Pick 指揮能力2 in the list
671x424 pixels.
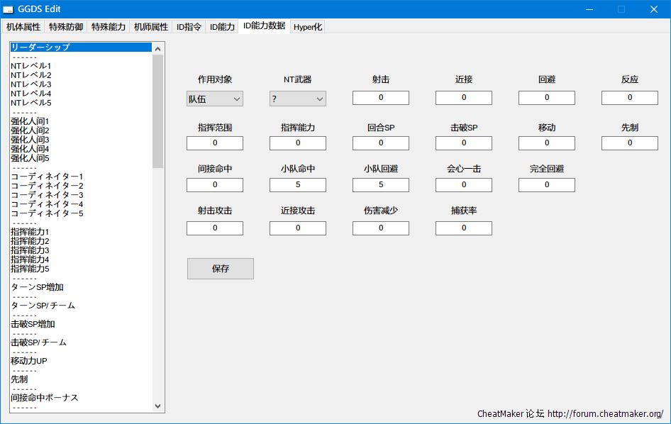[x=30, y=241]
